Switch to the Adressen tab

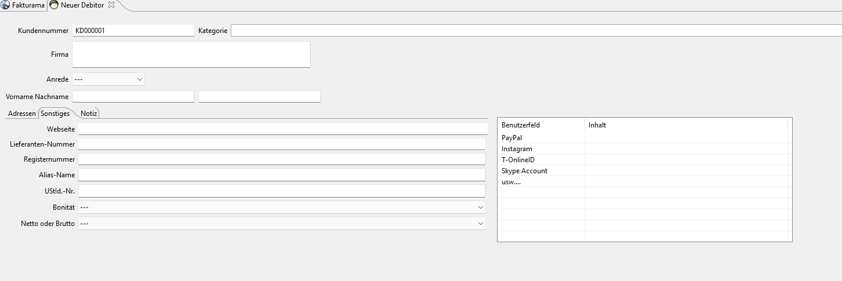coord(21,114)
